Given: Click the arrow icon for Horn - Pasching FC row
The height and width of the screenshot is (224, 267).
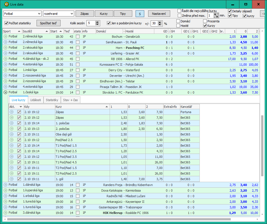Looking at the screenshot, I should 6,48.
